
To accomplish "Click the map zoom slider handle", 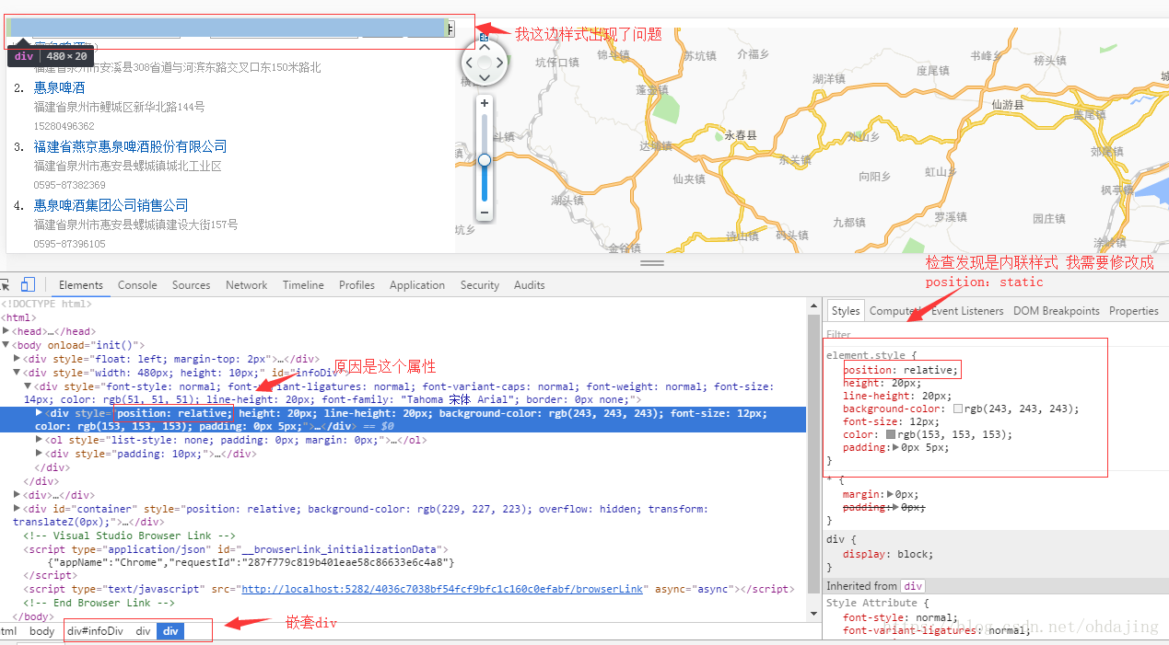I will [485, 160].
